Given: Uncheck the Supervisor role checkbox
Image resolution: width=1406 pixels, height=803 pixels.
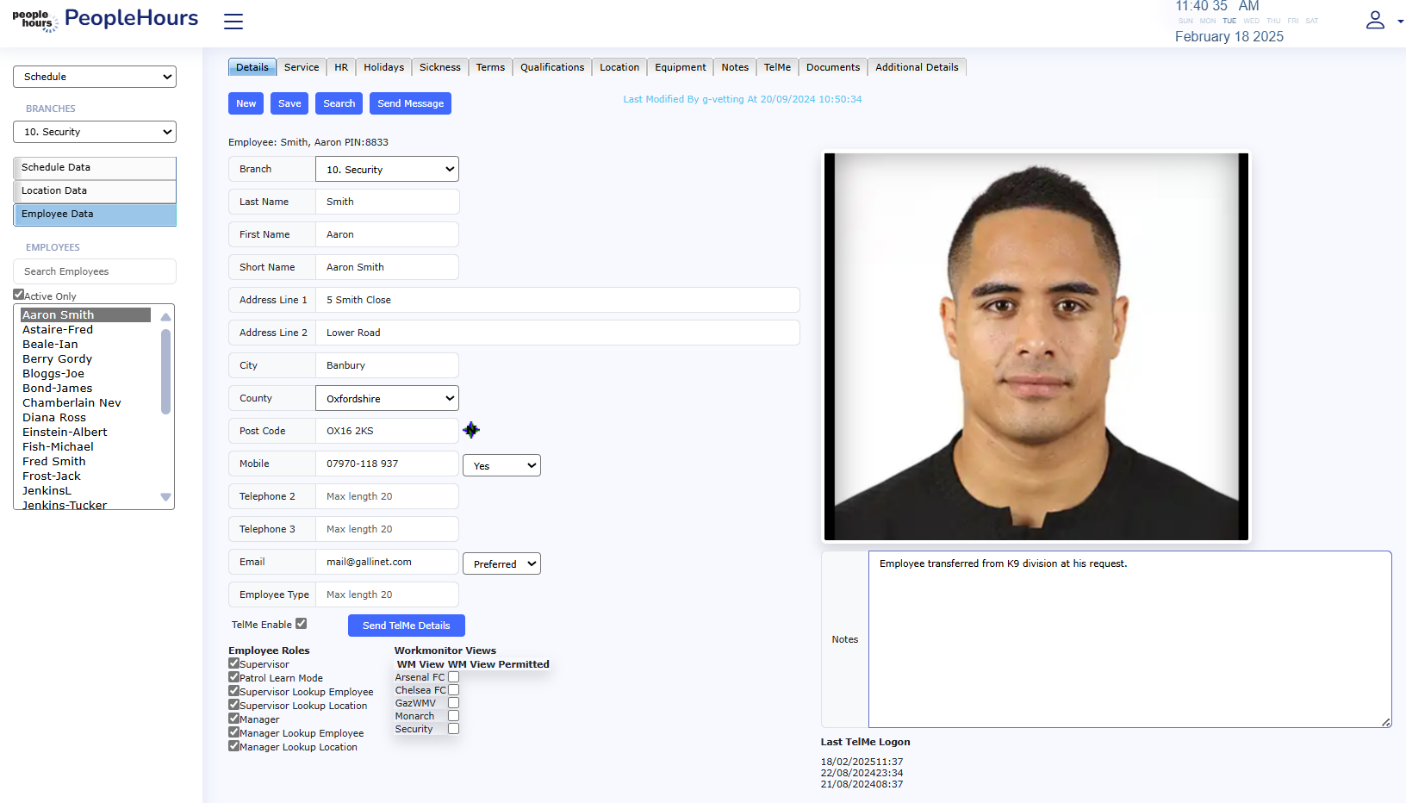Looking at the screenshot, I should [x=233, y=663].
